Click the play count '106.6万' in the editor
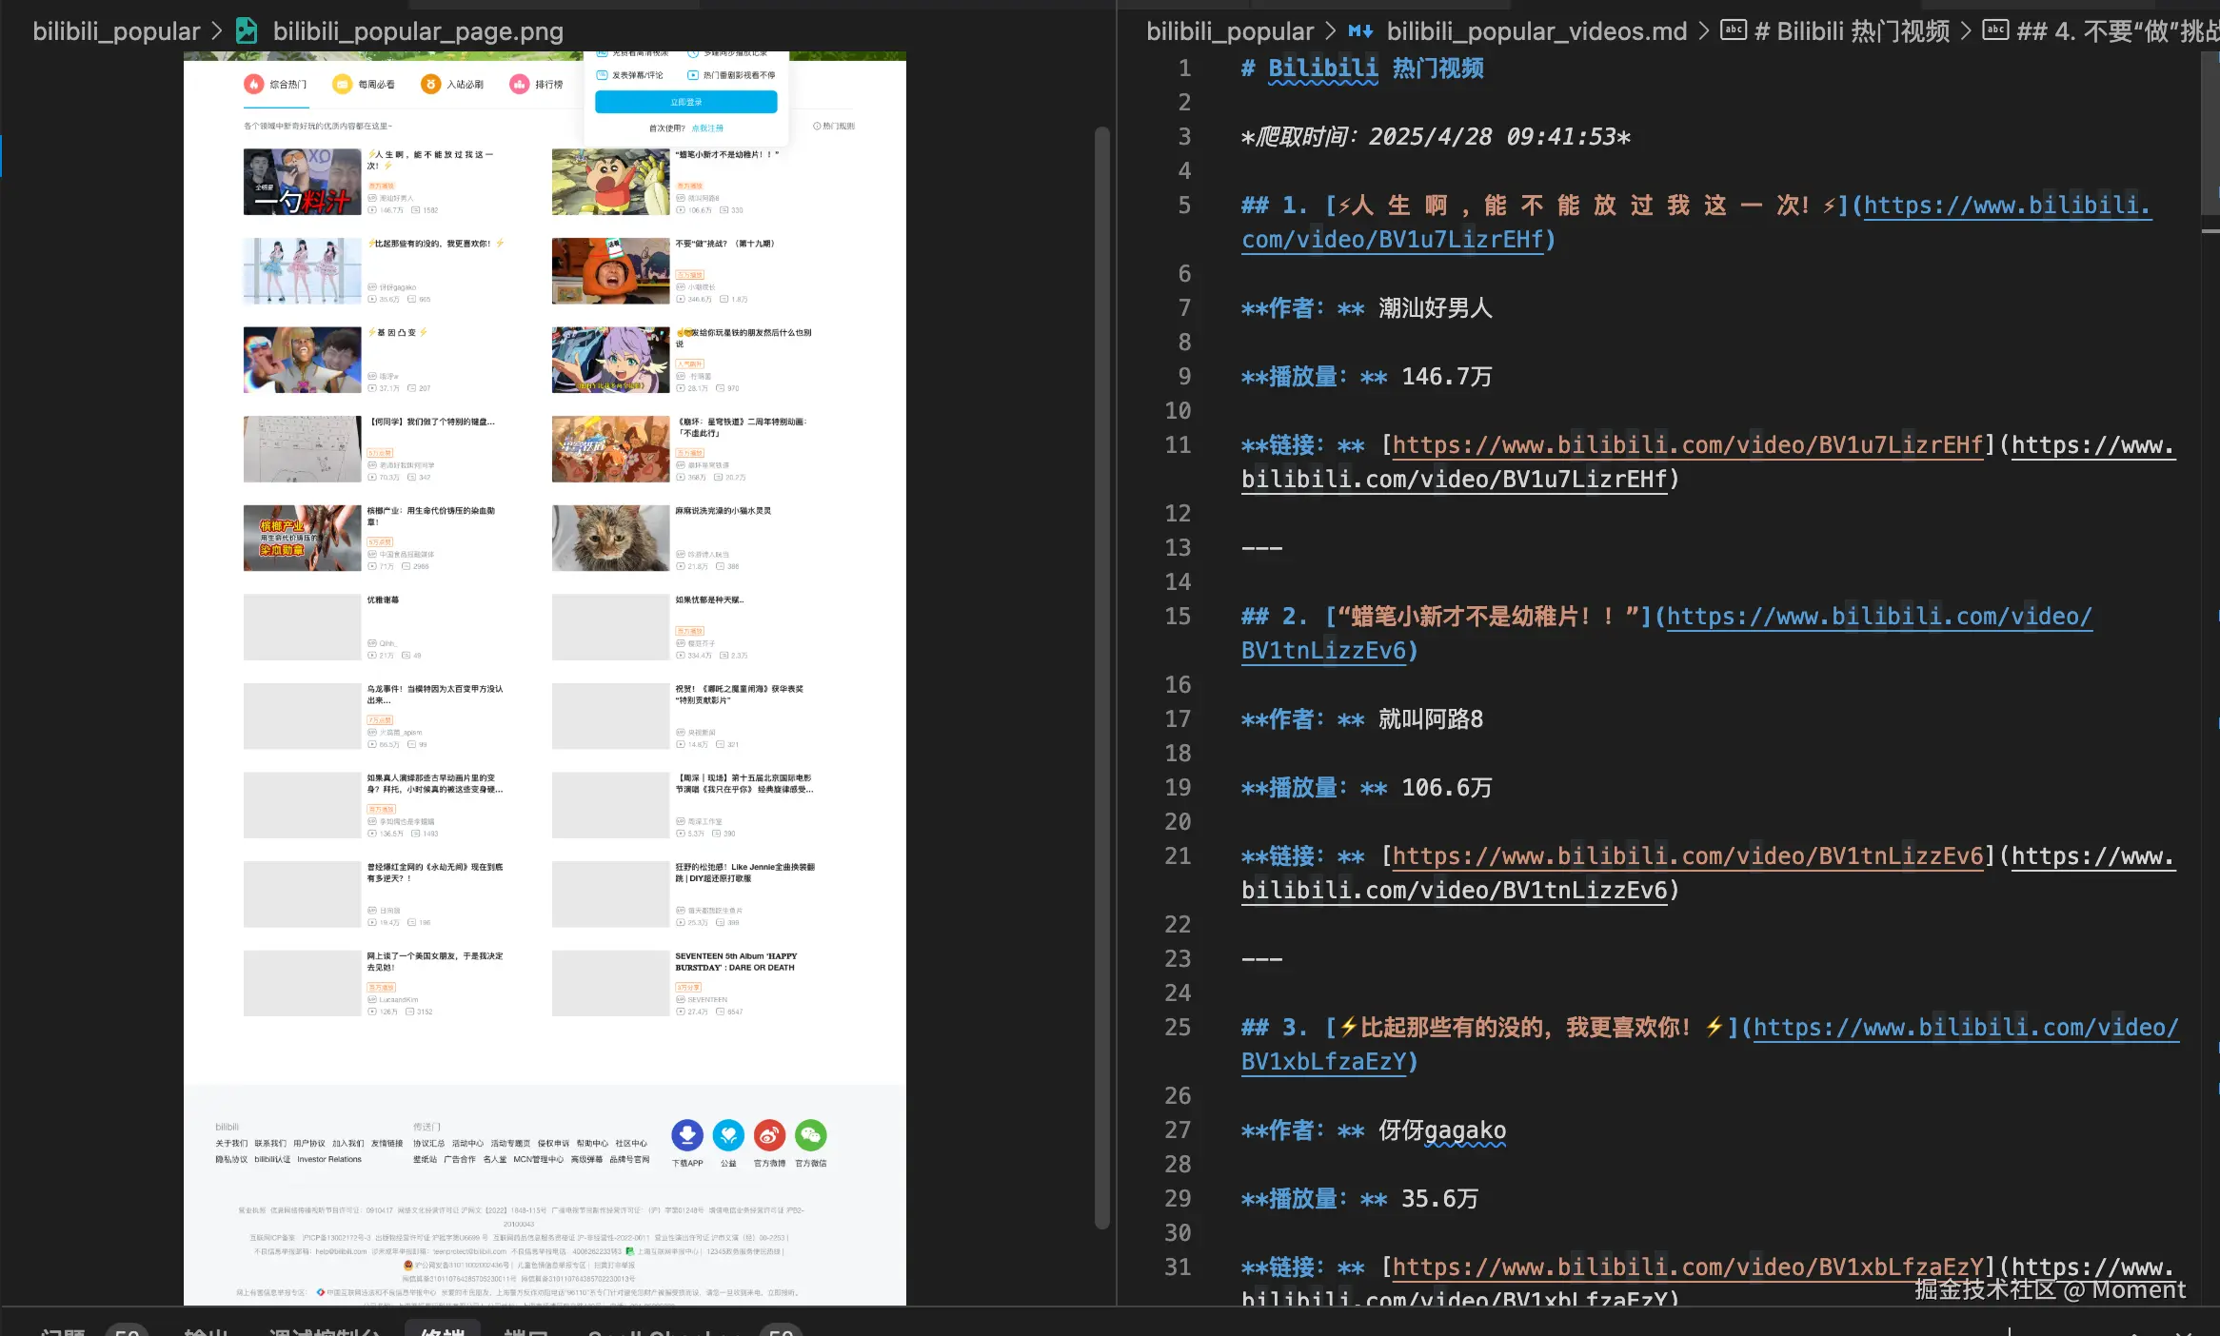This screenshot has width=2220, height=1336. click(1447, 788)
